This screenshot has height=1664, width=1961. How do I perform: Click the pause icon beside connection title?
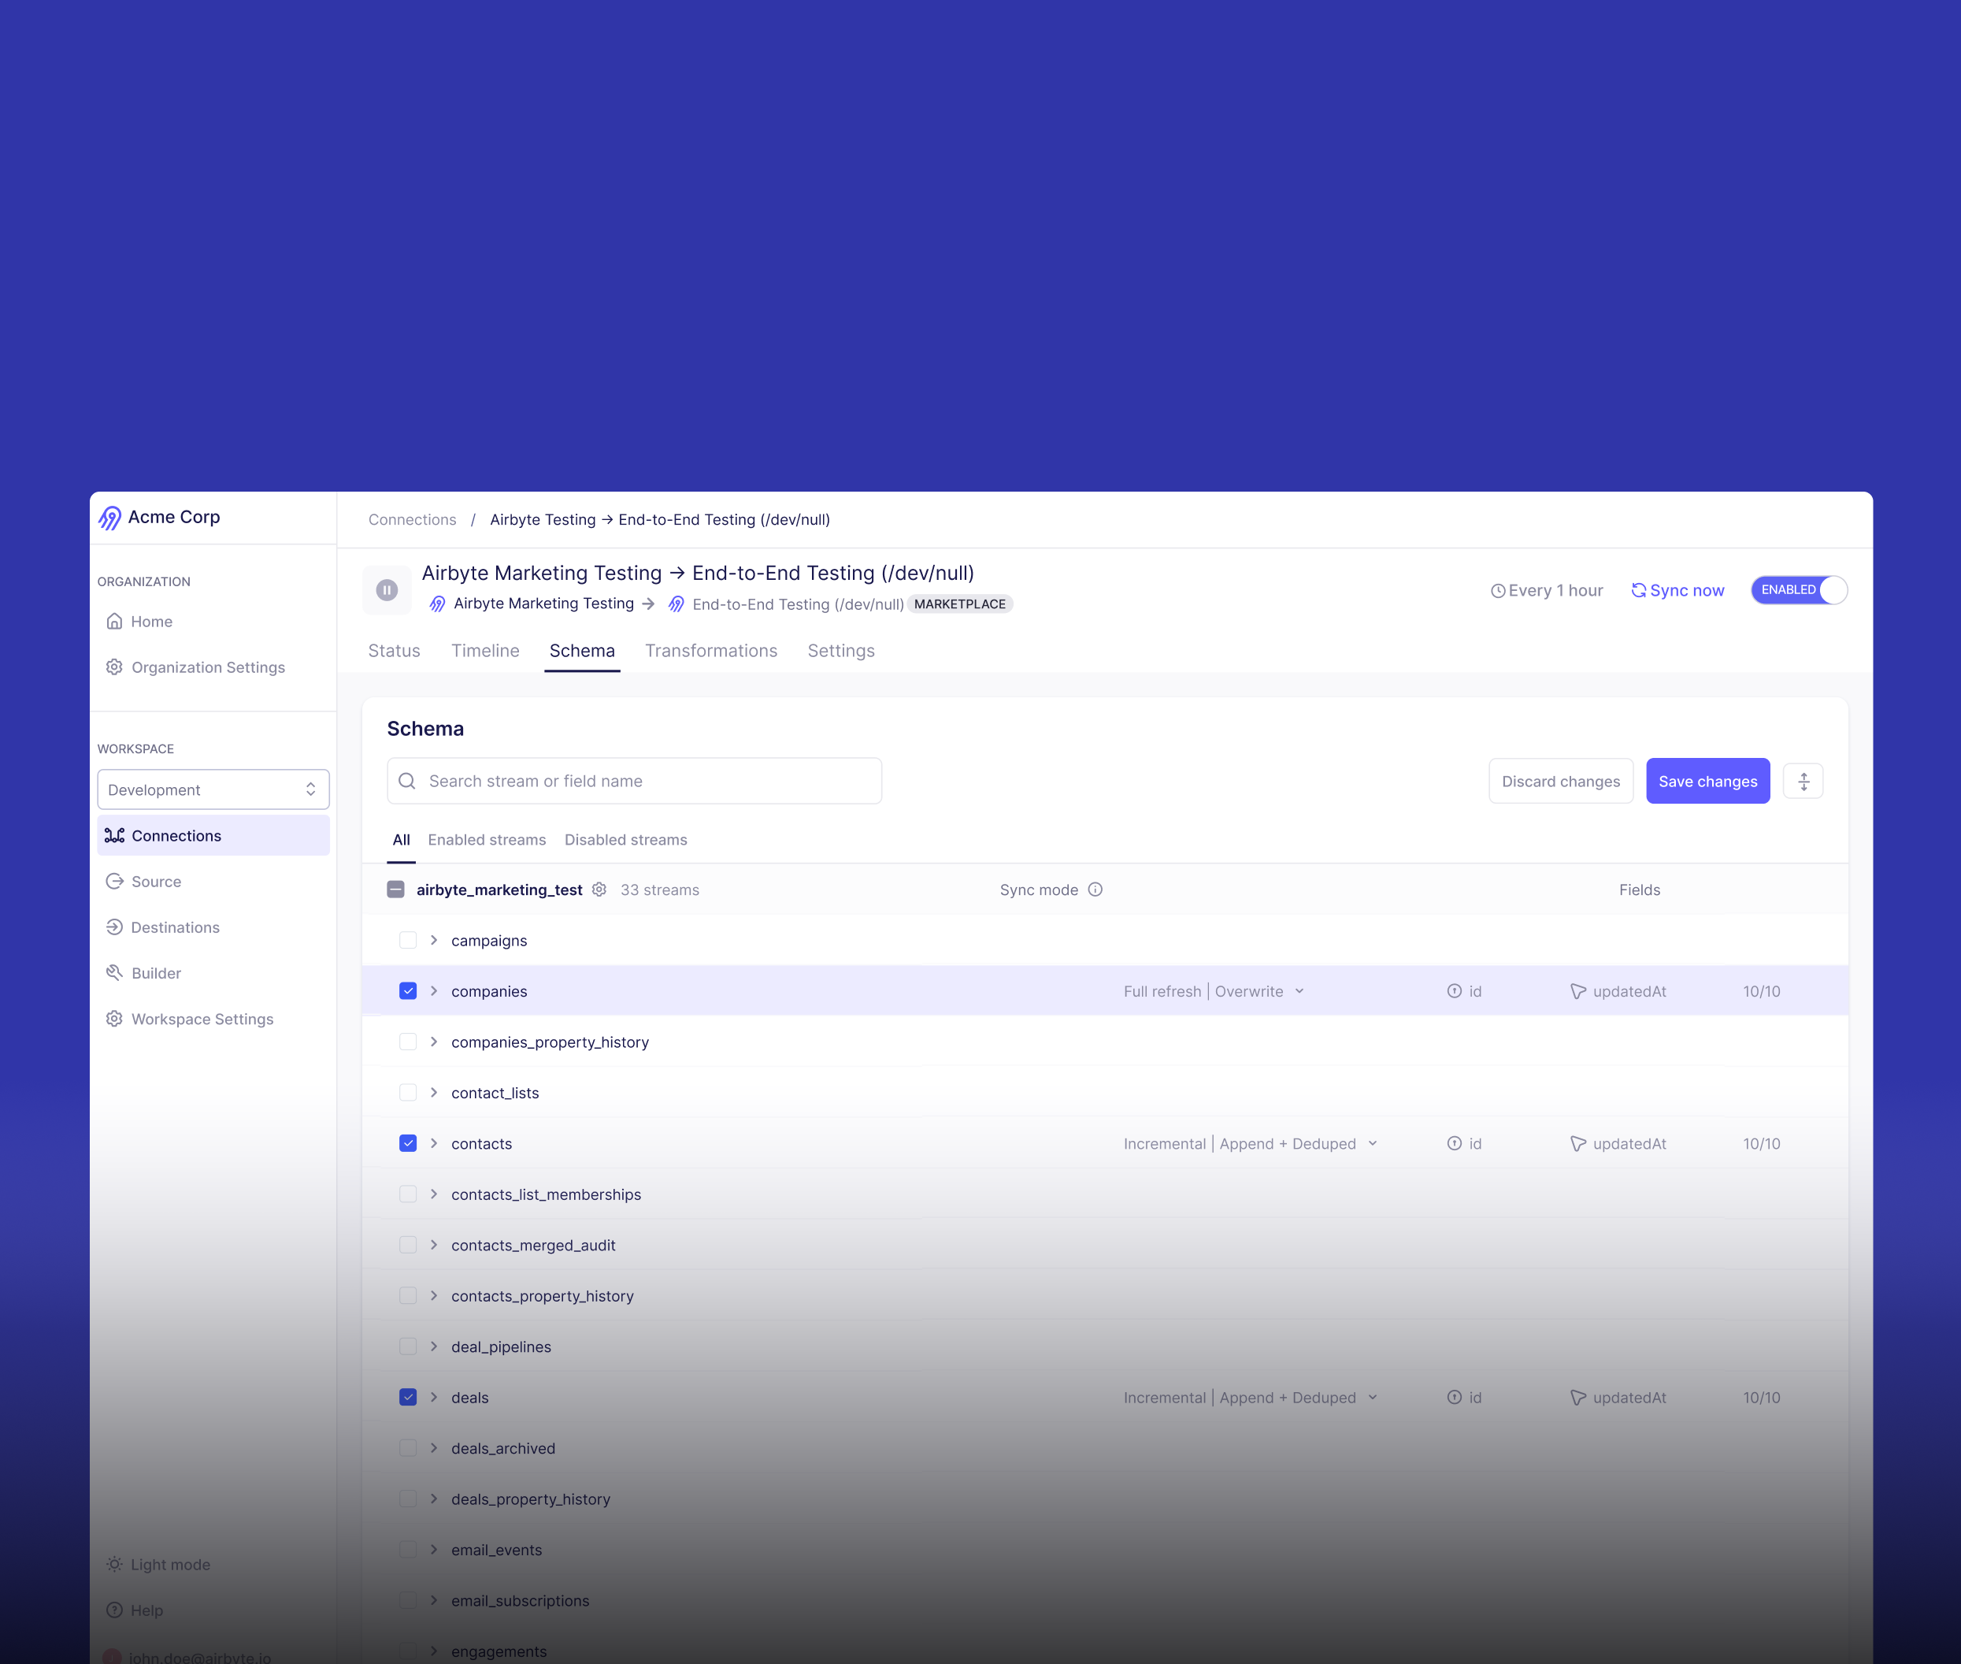click(387, 589)
